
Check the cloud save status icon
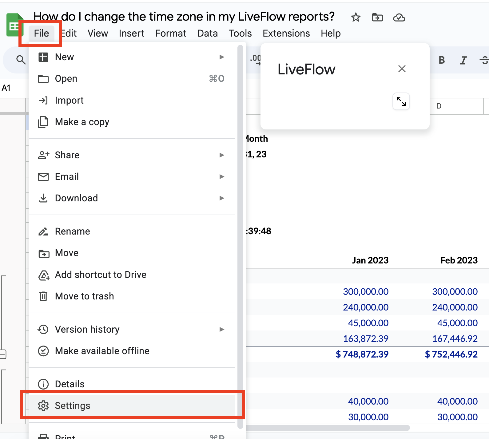(x=399, y=18)
